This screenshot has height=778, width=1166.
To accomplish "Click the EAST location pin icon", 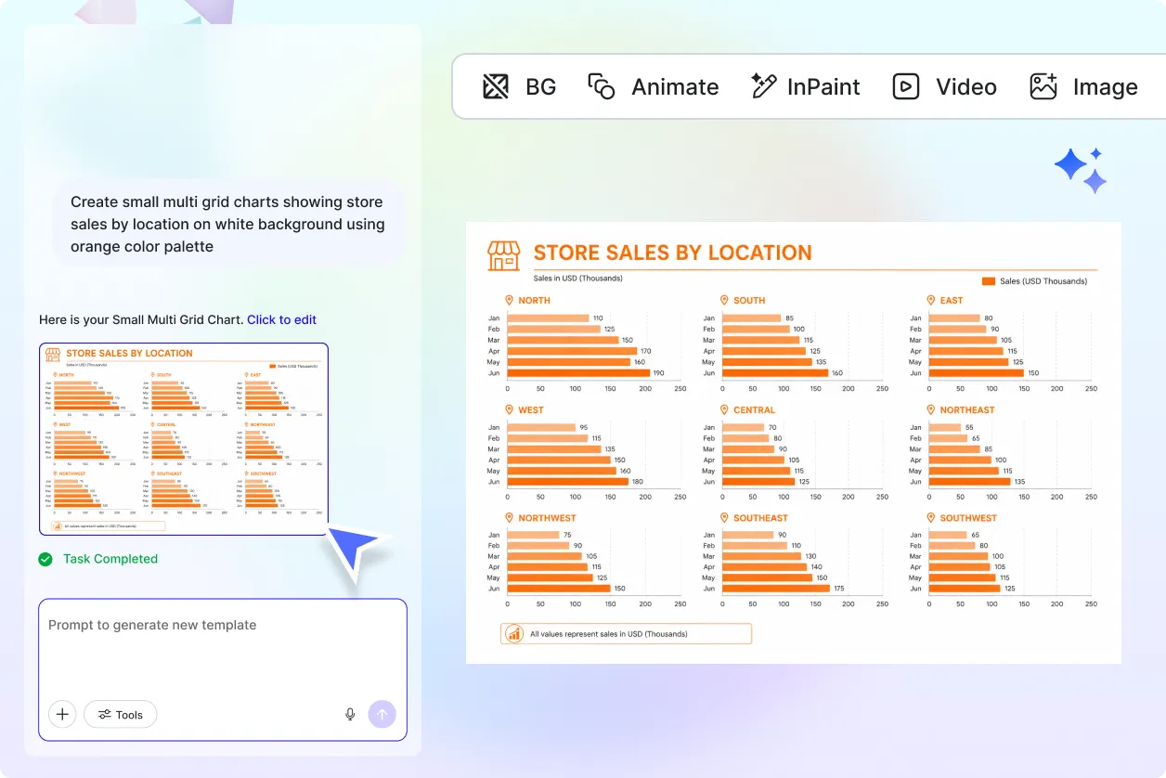I will point(931,301).
